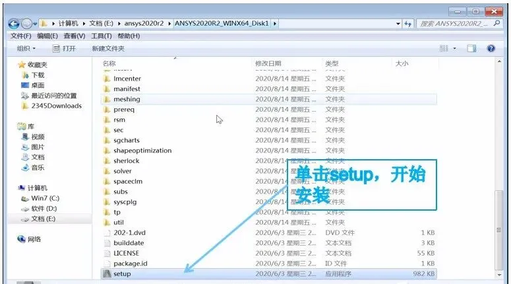The width and height of the screenshot is (511, 284).
Task: Select the subs folder icon
Action: tap(107, 192)
